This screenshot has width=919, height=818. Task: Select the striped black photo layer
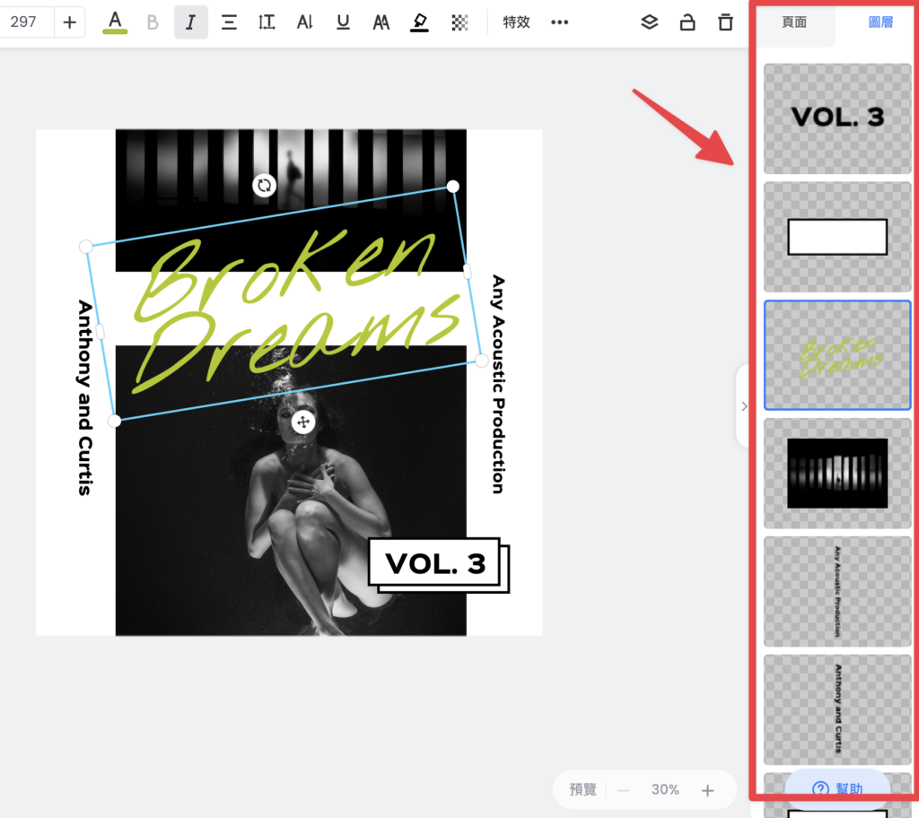tap(837, 474)
